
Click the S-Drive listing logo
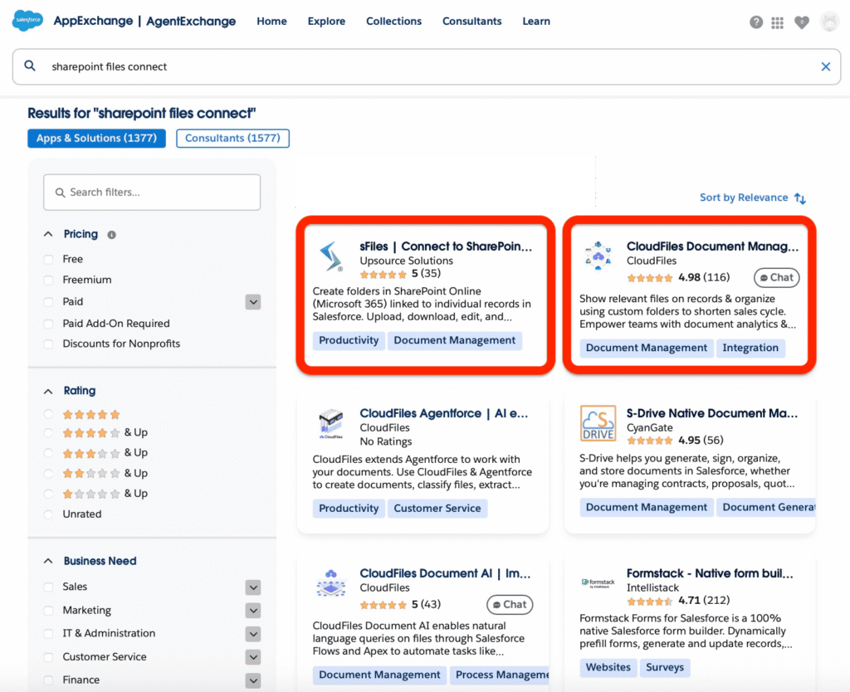point(596,423)
